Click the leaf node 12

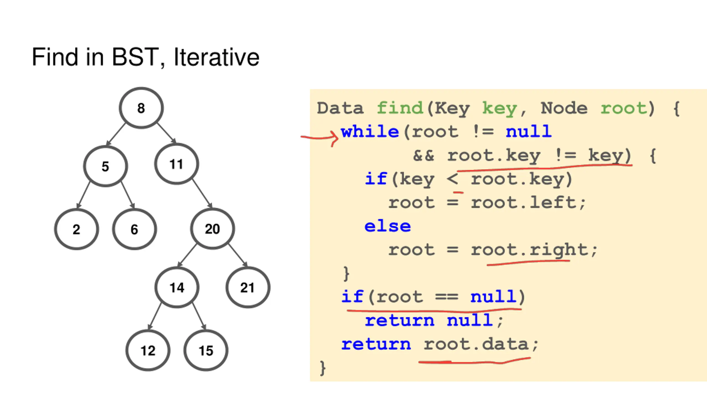[148, 350]
